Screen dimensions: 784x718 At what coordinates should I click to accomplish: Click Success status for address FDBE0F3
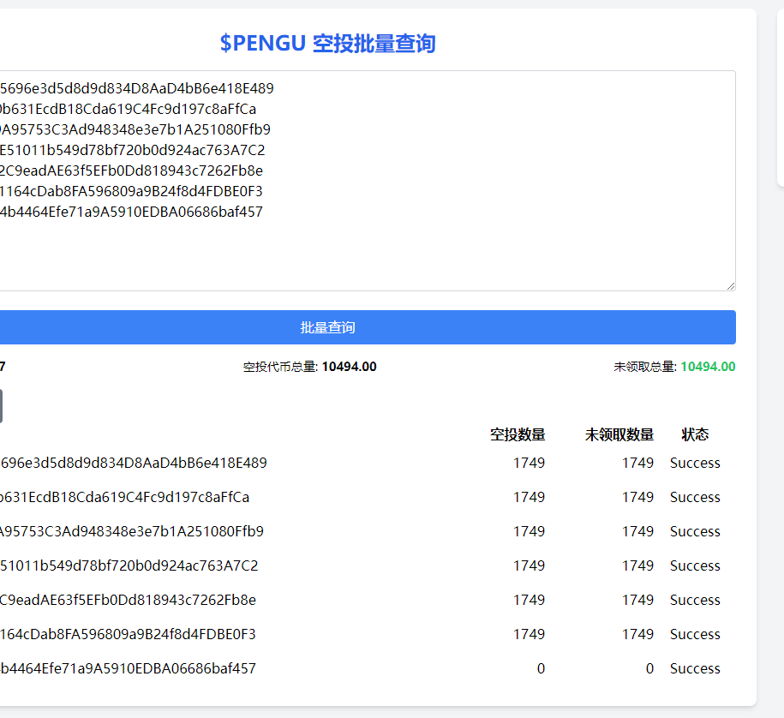click(x=695, y=635)
